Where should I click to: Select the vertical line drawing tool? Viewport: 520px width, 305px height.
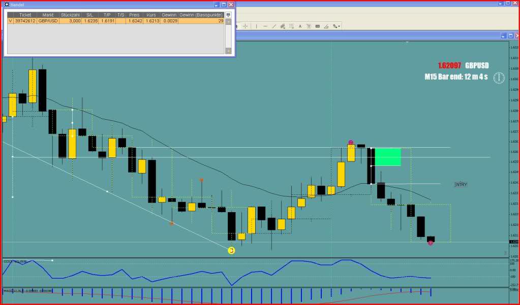(x=256, y=26)
